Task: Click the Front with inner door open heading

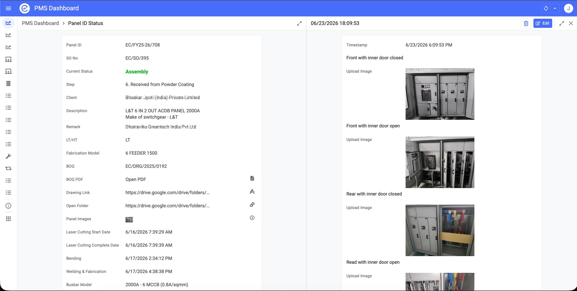Action: tap(373, 126)
